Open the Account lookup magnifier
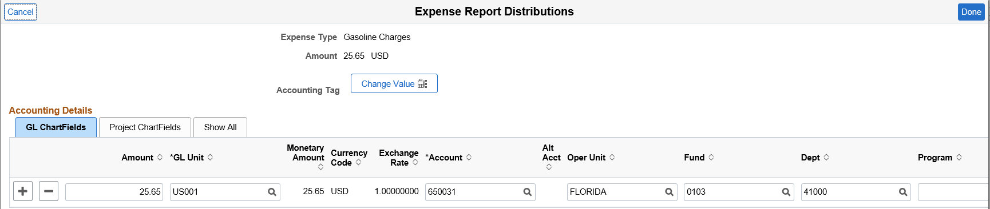The image size is (990, 209). pyautogui.click(x=528, y=192)
